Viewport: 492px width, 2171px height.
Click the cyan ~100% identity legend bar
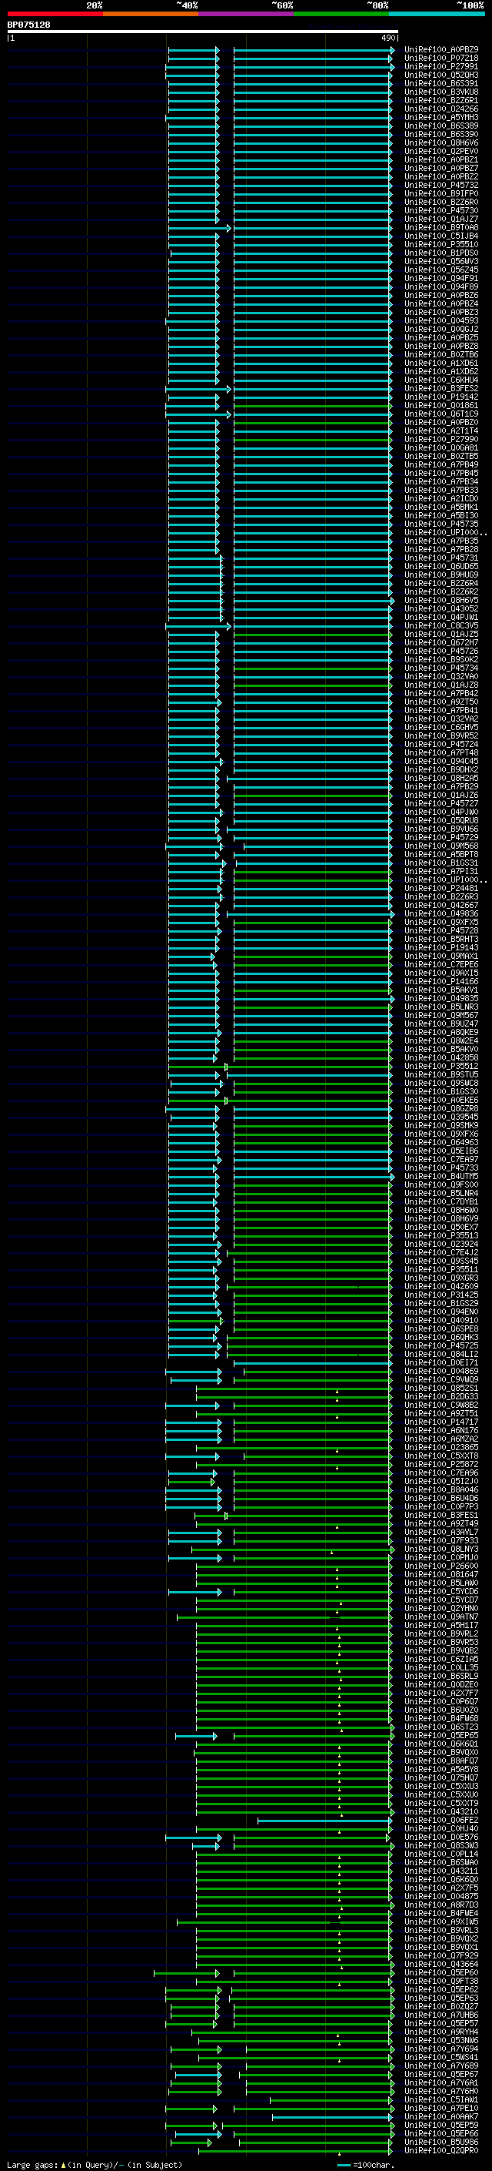(x=437, y=14)
